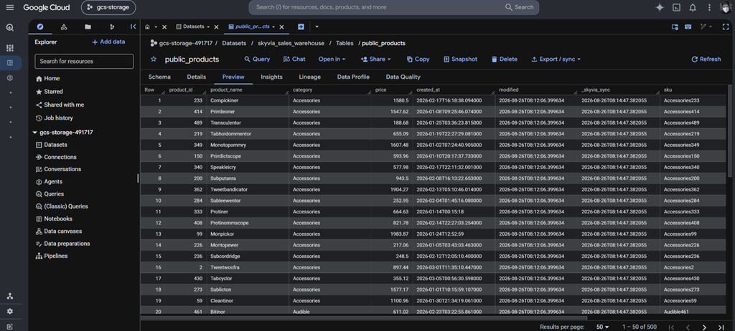Click the Refresh button
The image size is (735, 331).
pyautogui.click(x=706, y=59)
